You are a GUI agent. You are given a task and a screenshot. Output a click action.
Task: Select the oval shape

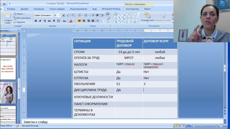tap(131, 14)
